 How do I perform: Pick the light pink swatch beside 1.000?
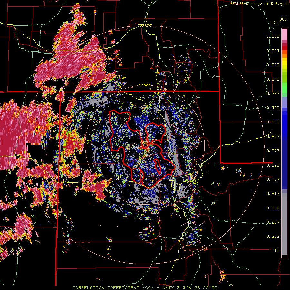(x=285, y=34)
